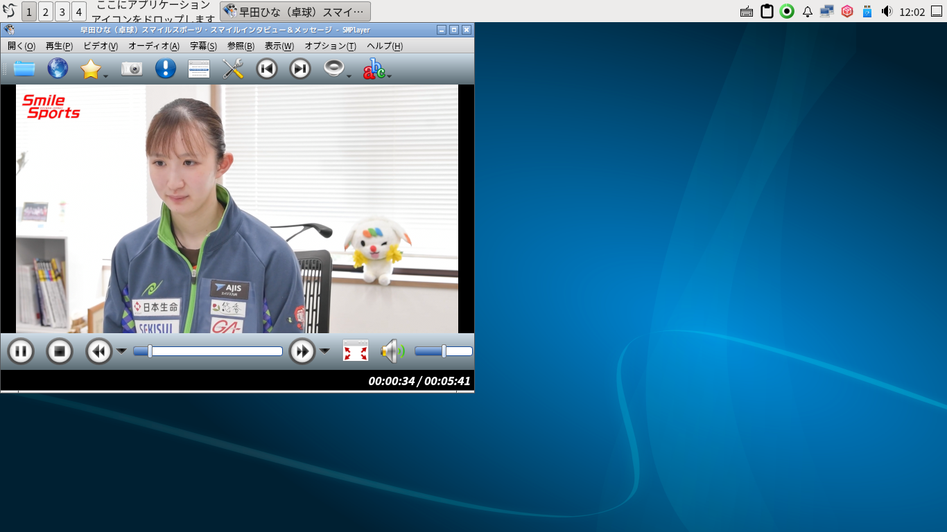
Task: Stop the video playback
Action: (60, 352)
